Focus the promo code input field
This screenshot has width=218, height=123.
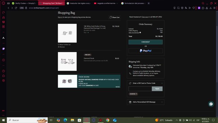[140, 89]
